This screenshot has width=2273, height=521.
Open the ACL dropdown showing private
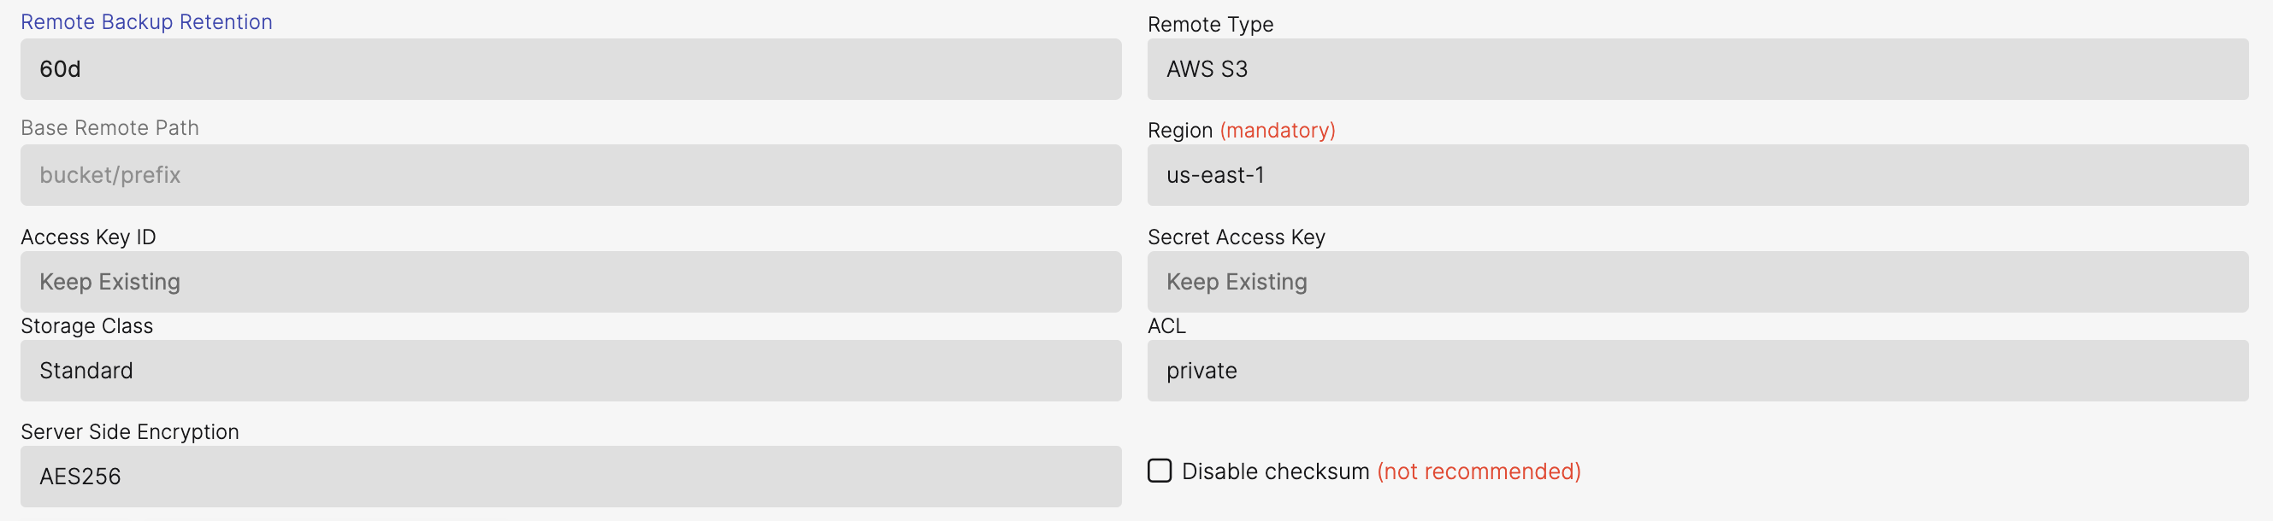tap(1697, 372)
